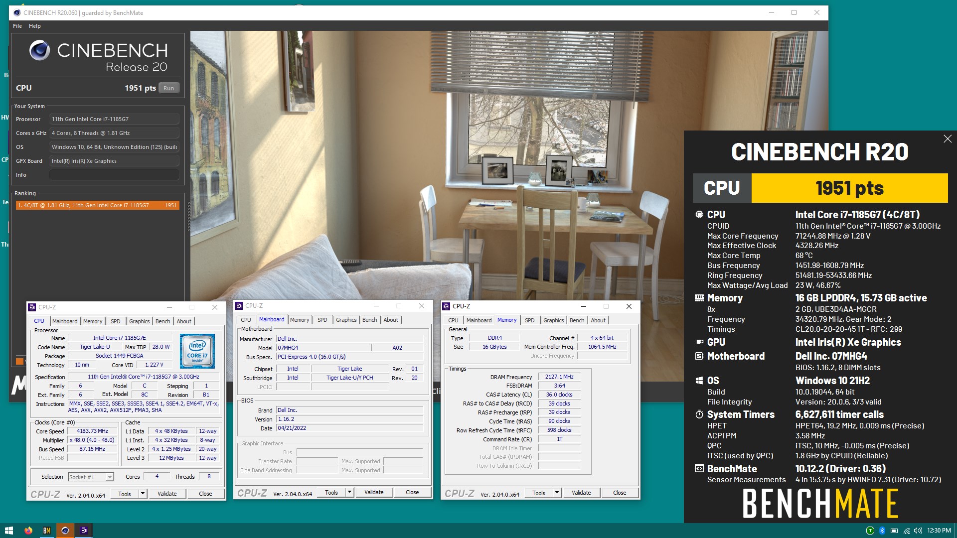Viewport: 957px width, 538px height.
Task: Switch to Cinebench on the taskbar
Action: pyautogui.click(x=65, y=531)
